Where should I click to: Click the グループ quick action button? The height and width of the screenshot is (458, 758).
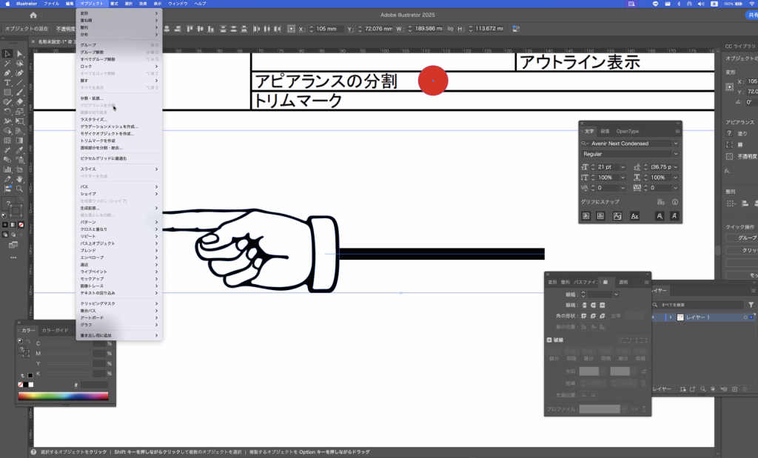pyautogui.click(x=742, y=238)
